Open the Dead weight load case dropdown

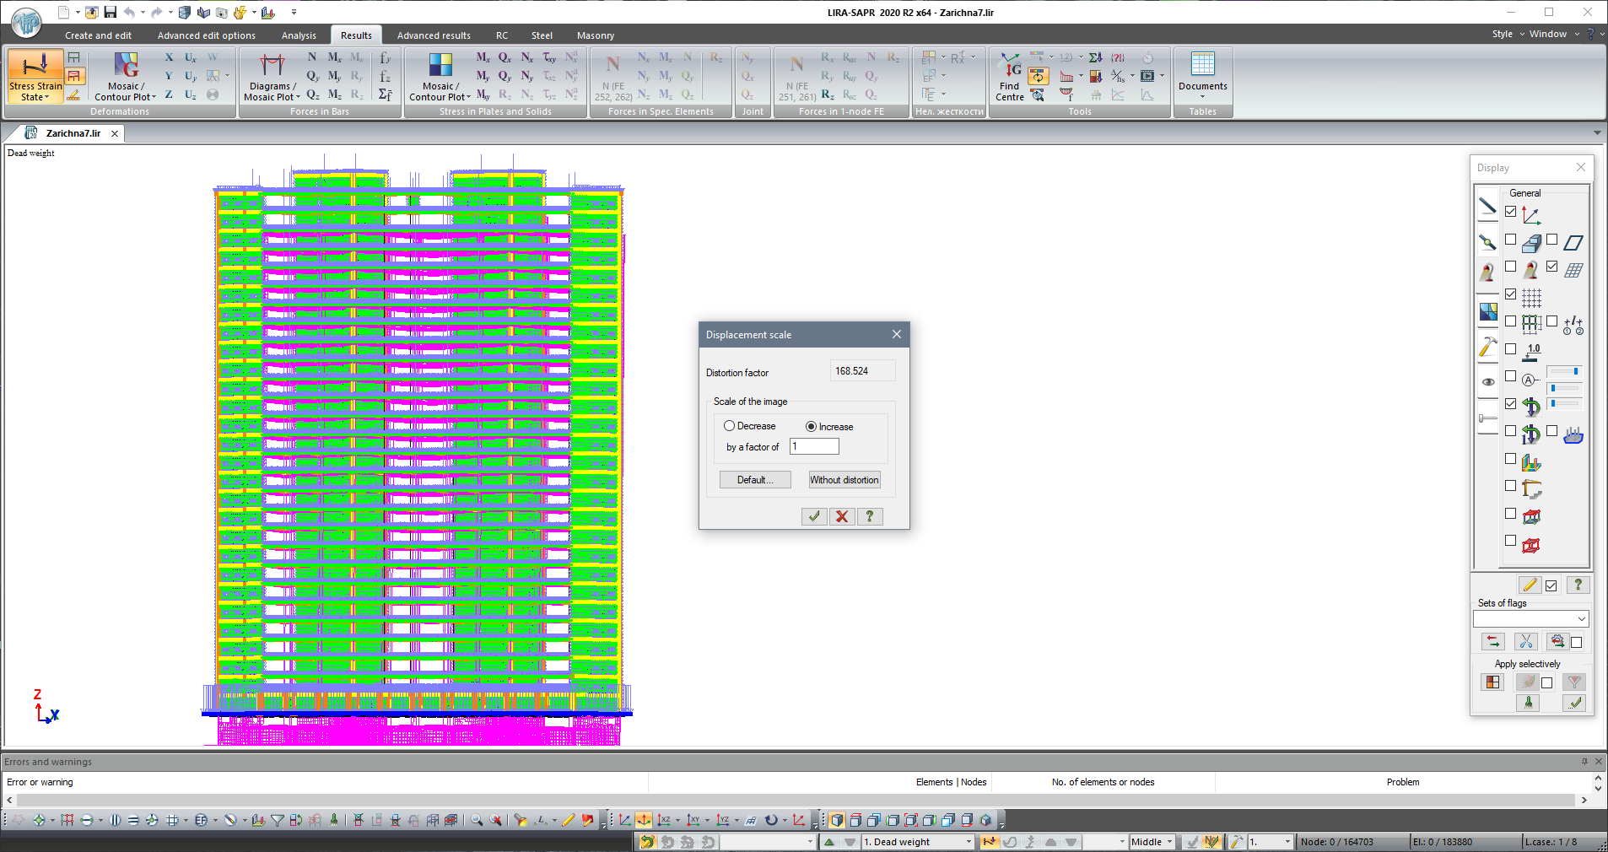969,842
